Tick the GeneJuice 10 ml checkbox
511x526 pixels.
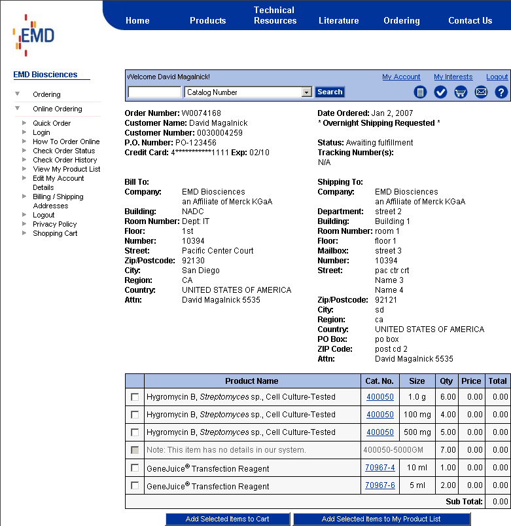coord(135,468)
